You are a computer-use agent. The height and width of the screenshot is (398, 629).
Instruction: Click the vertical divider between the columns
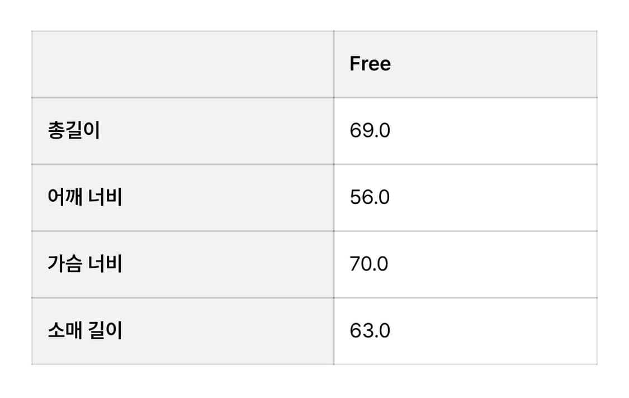pos(334,197)
